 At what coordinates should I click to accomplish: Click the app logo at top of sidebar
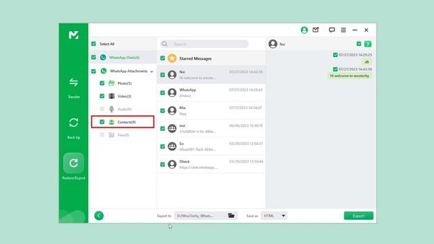[x=74, y=35]
